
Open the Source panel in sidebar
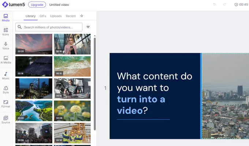(6, 120)
